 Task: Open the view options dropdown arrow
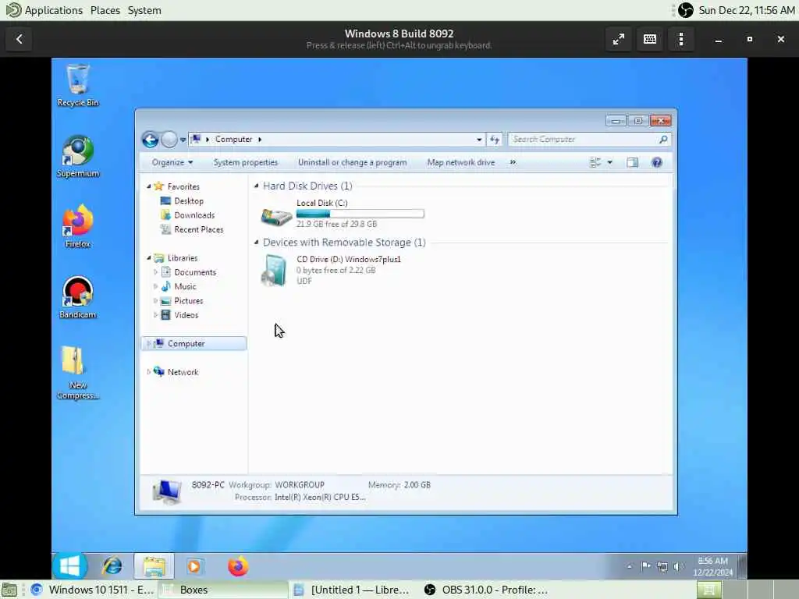609,162
